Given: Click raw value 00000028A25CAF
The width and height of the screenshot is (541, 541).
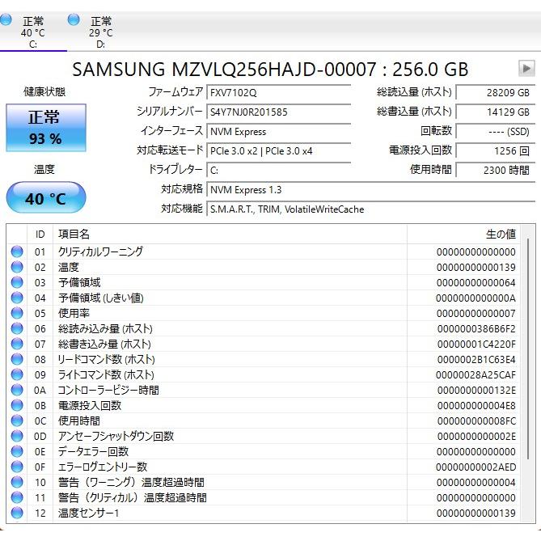Looking at the screenshot, I should (475, 374).
